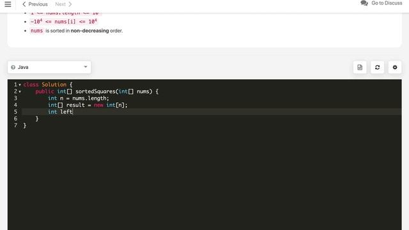
Task: Click 'sortedSquares' method name in editor
Action: (95, 91)
